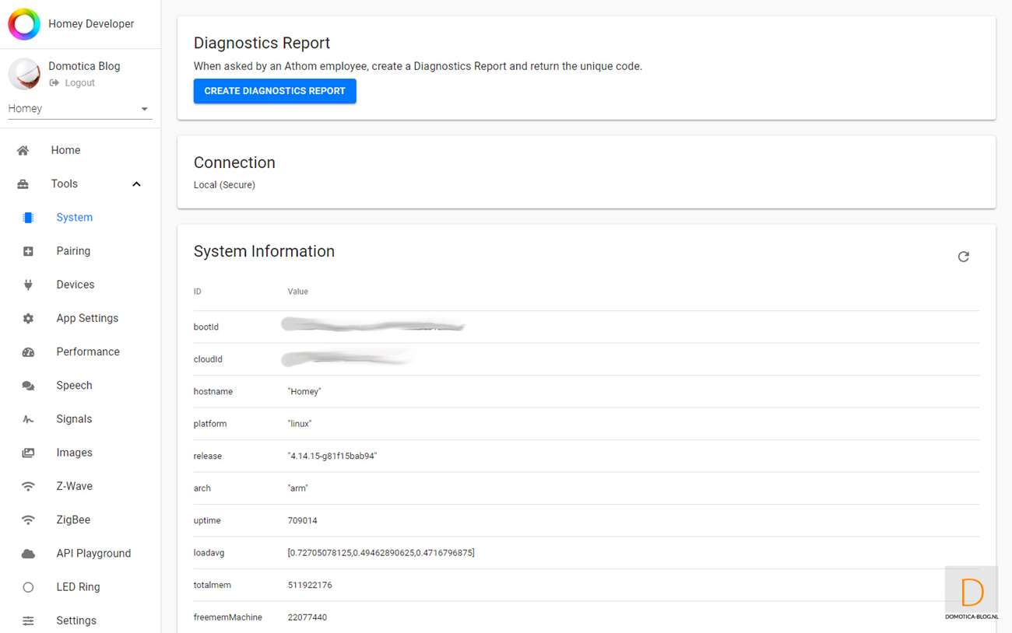Click the LED Ring circle icon
Viewport: 1012px width, 633px height.
pyautogui.click(x=28, y=587)
